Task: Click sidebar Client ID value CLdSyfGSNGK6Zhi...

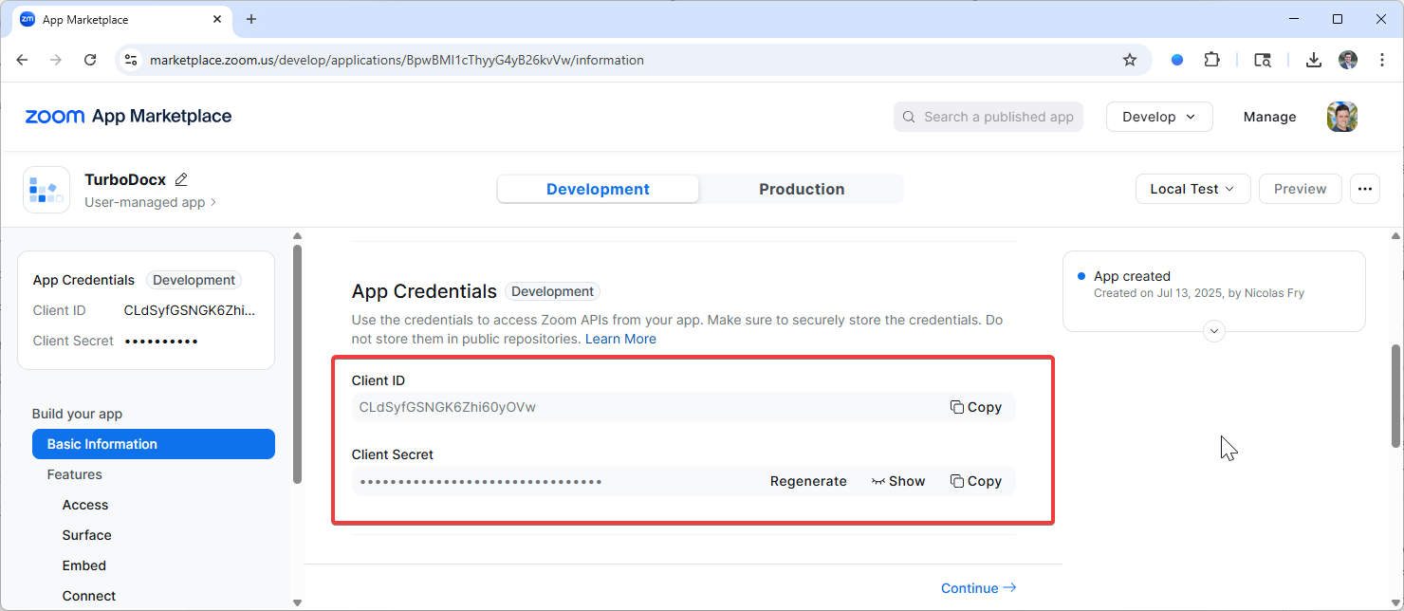Action: pos(190,310)
